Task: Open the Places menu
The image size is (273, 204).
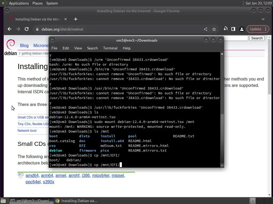Action: point(37,3)
